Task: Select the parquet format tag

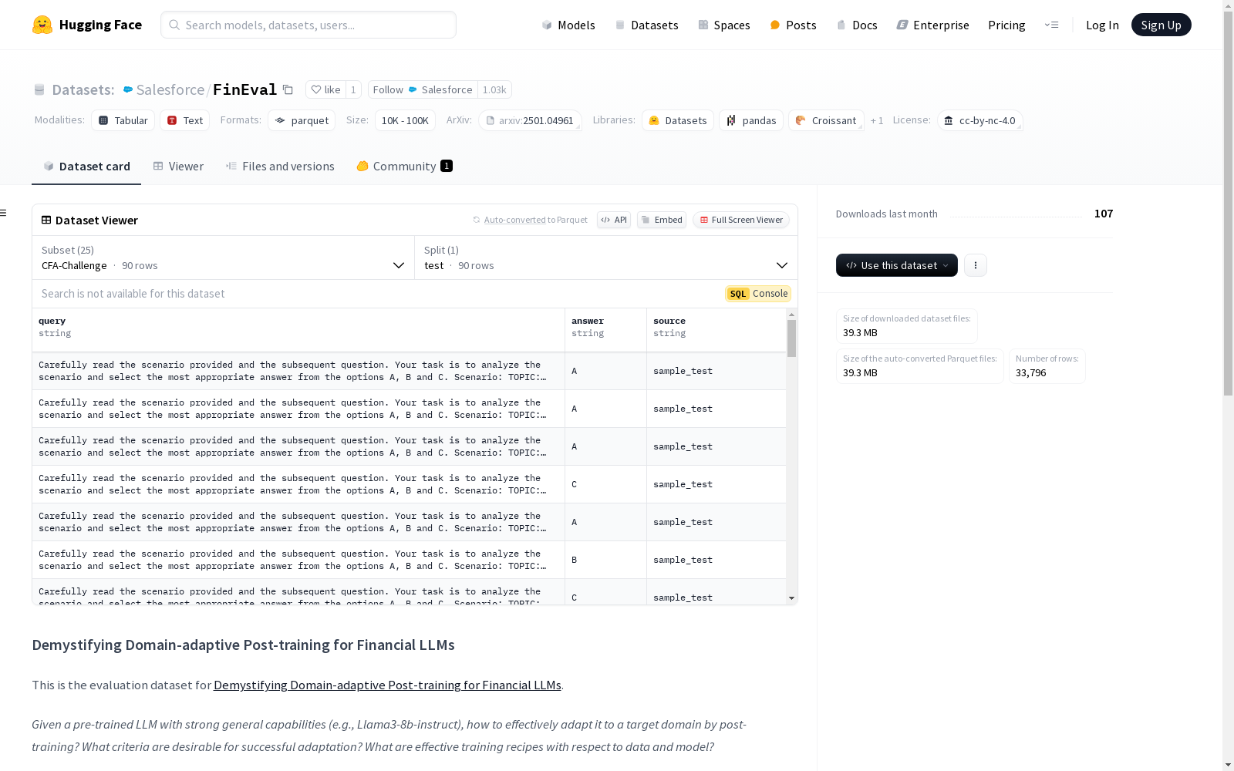Action: pos(302,120)
